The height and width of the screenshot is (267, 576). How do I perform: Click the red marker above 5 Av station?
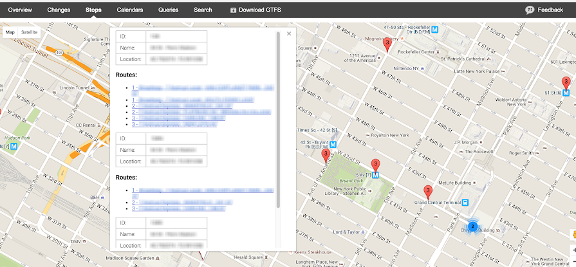375,165
